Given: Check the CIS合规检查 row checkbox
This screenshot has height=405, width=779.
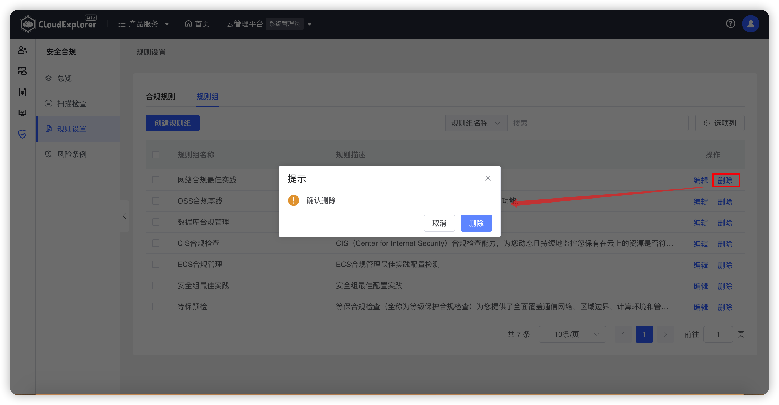Looking at the screenshot, I should point(156,243).
